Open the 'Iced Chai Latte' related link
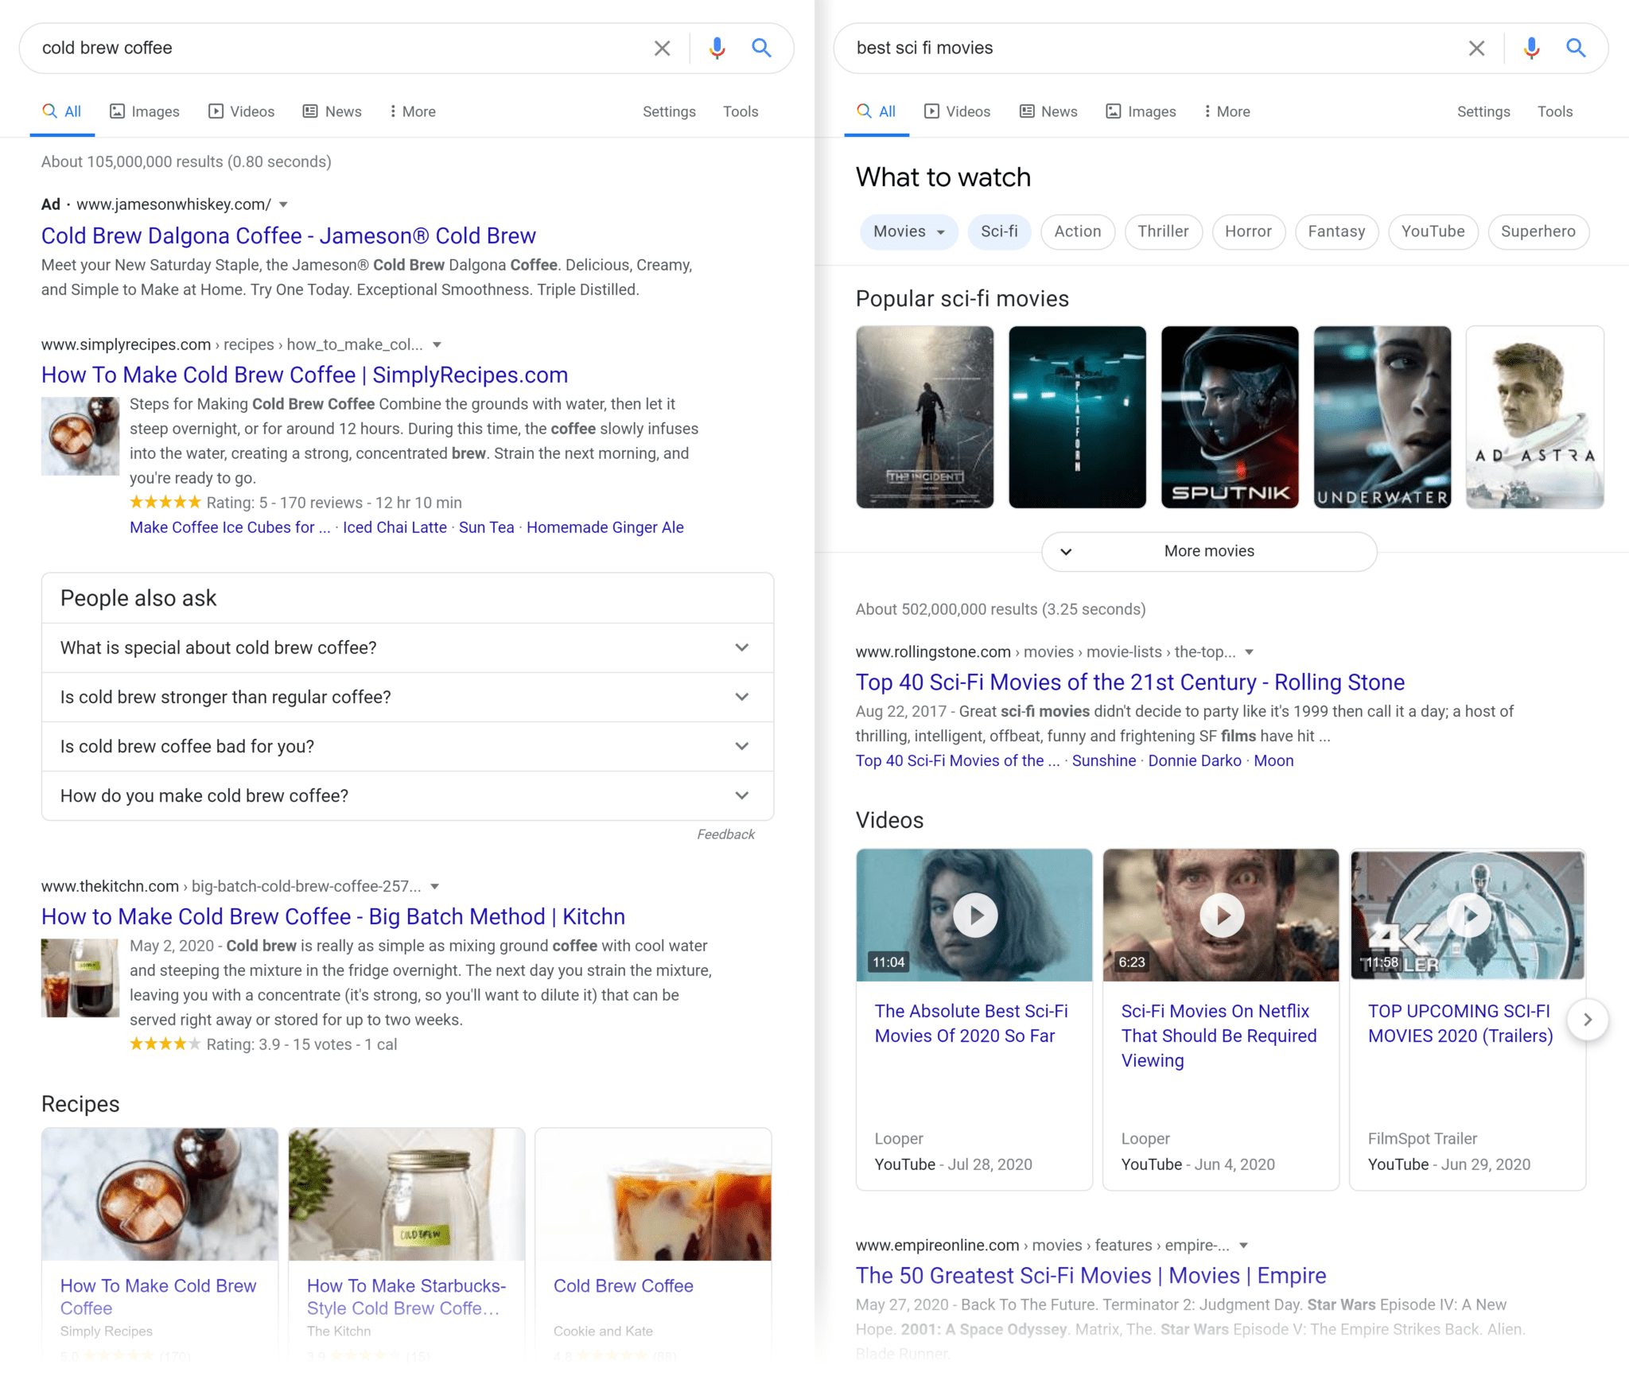 (x=395, y=527)
